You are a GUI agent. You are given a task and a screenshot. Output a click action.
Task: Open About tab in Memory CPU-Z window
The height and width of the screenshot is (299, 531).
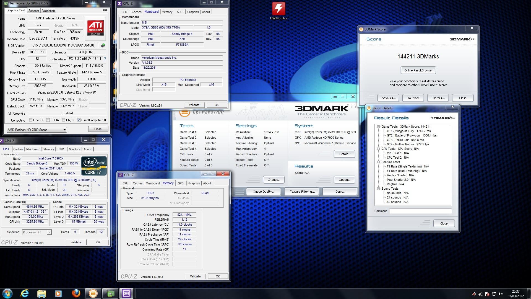click(207, 183)
